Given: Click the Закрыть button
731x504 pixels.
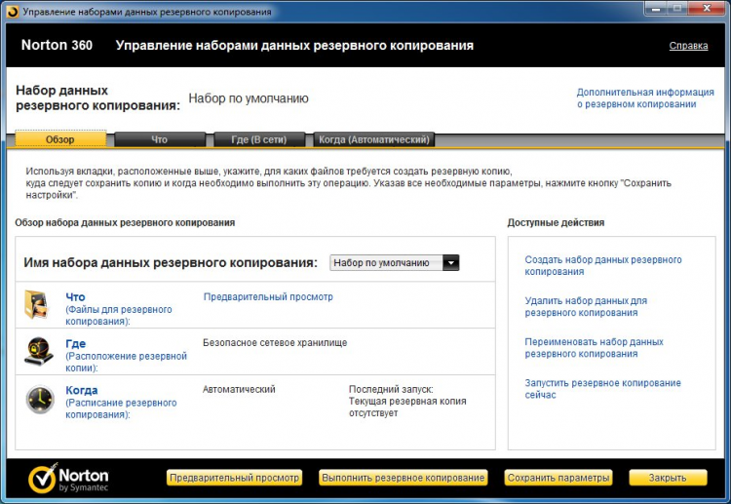Looking at the screenshot, I should pyautogui.click(x=668, y=478).
